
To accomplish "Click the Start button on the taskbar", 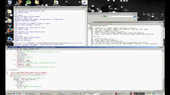I will [x=9, y=93].
